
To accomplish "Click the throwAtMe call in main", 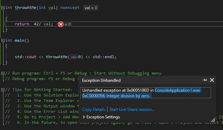I will click(57, 57).
